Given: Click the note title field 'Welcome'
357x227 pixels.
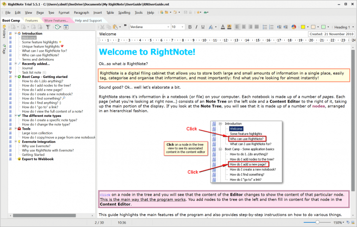Looking at the screenshot, I should point(203,34).
